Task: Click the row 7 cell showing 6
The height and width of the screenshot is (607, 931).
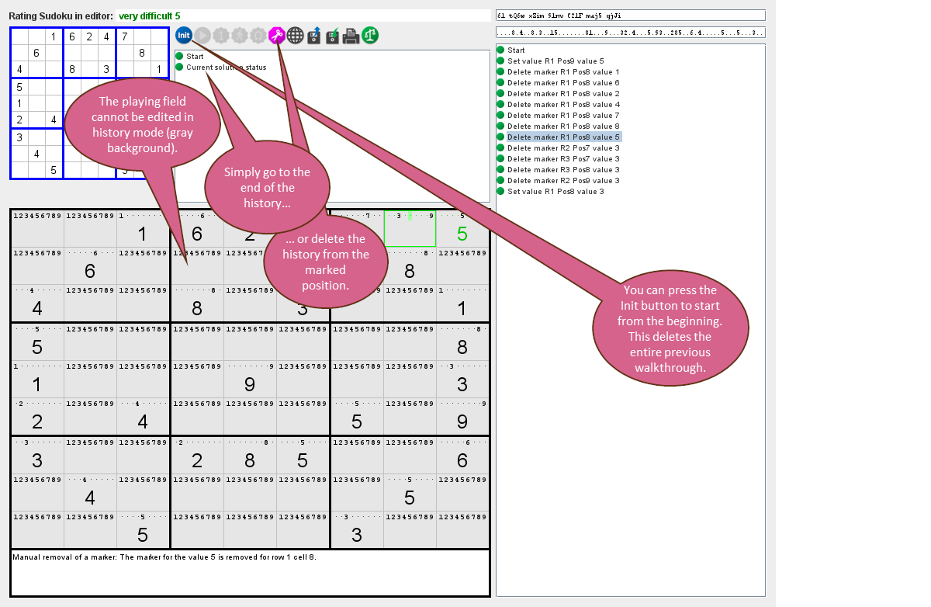Action: click(x=462, y=456)
